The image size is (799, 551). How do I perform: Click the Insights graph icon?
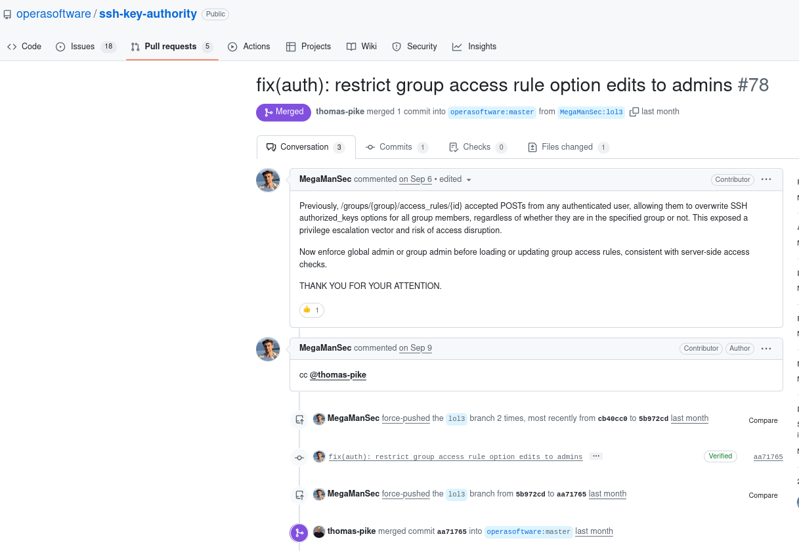[456, 46]
